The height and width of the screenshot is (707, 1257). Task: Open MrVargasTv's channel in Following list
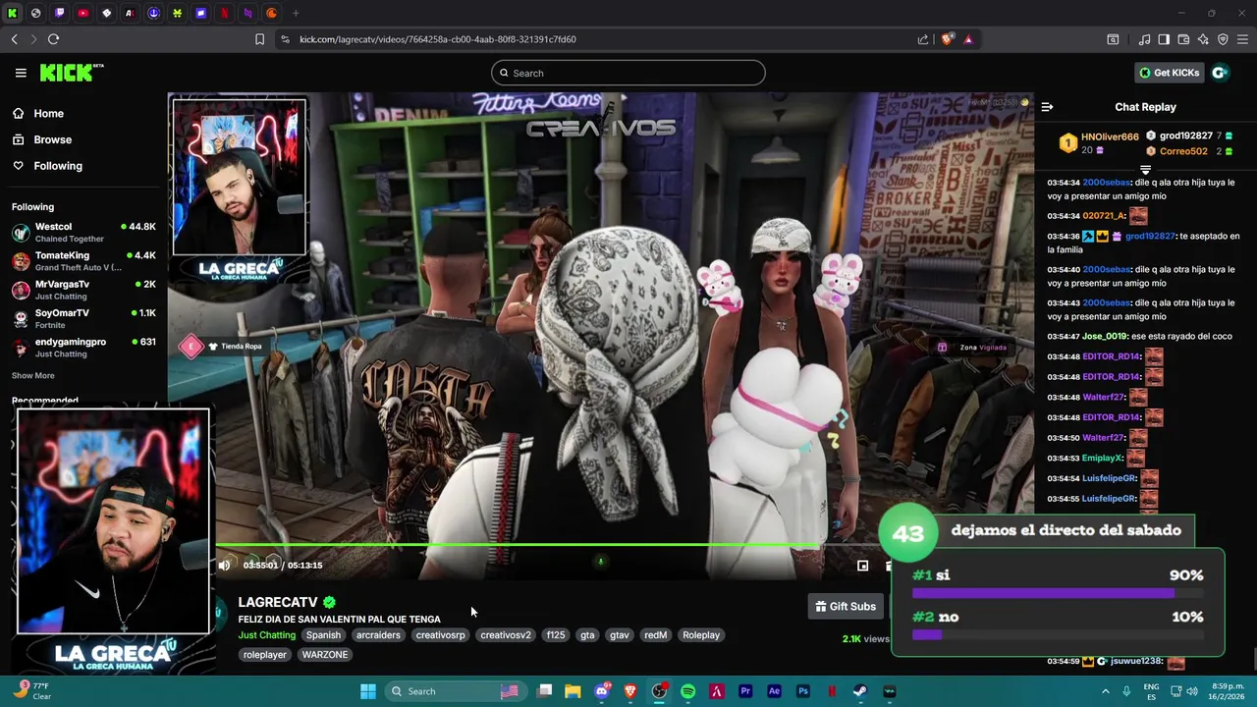(83, 290)
